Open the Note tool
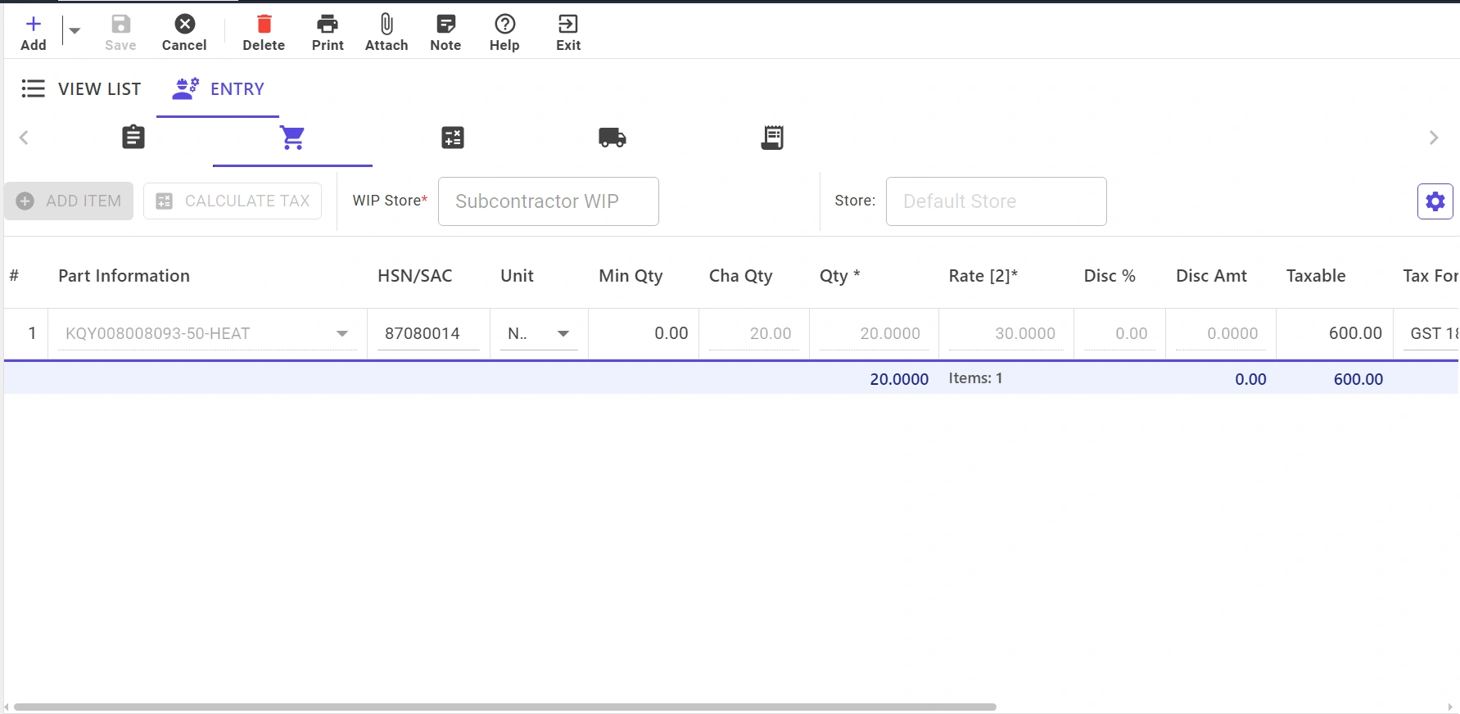 coord(445,34)
